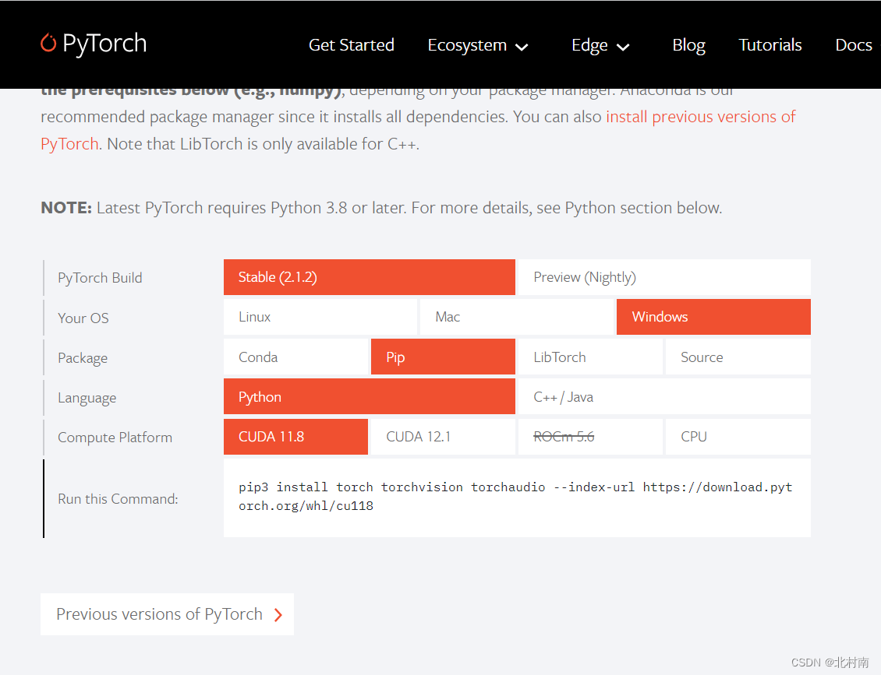
Task: Click the PyTorch flame logo icon
Action: tap(48, 43)
